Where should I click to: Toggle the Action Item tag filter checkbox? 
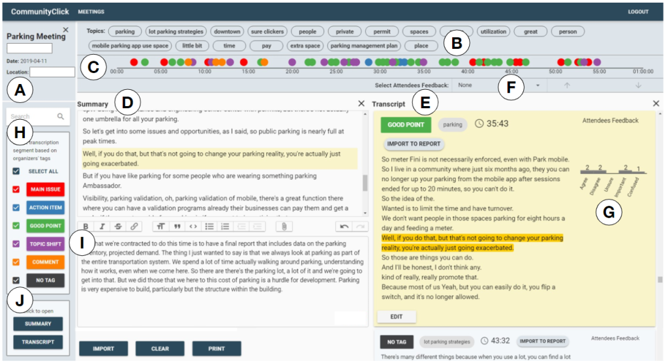click(17, 208)
